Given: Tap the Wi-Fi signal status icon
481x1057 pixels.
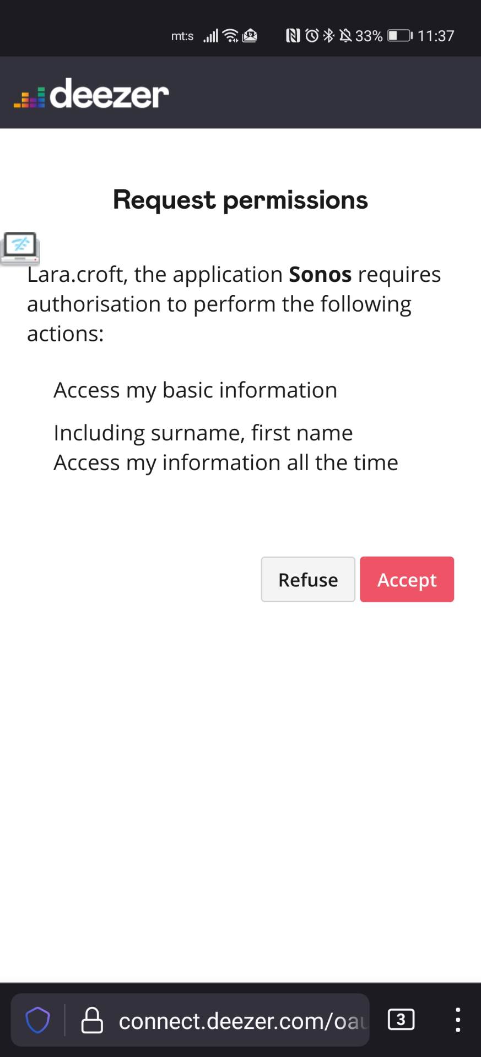Looking at the screenshot, I should point(230,36).
